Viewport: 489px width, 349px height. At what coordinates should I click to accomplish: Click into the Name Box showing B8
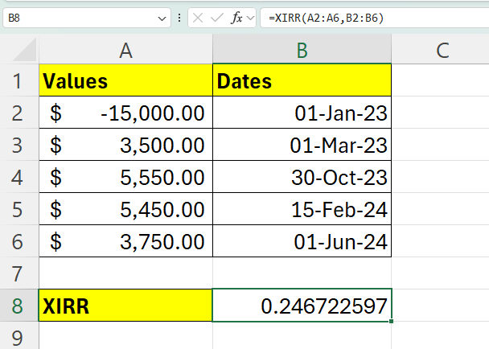click(80, 18)
